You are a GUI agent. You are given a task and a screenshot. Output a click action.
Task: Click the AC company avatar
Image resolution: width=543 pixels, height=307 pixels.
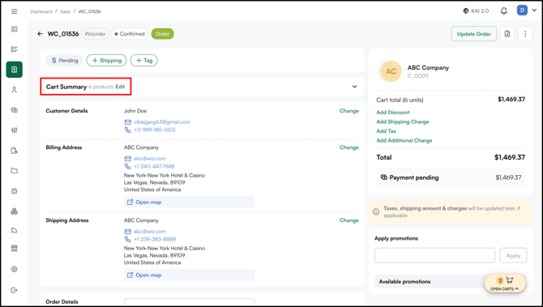(x=391, y=71)
